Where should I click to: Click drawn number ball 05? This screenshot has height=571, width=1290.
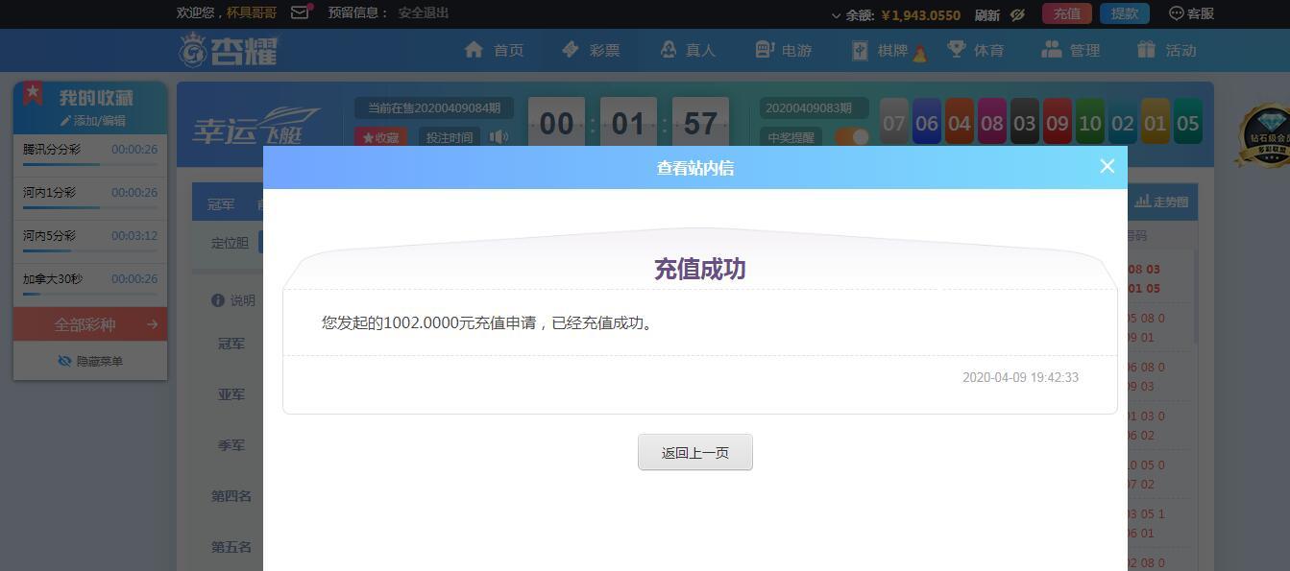tap(1188, 123)
